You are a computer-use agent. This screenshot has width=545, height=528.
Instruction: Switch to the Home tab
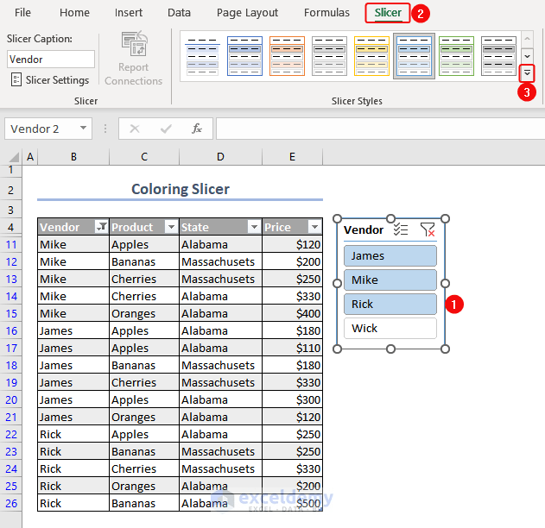pos(74,13)
